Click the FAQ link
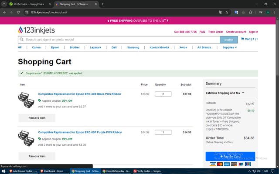Image resolution: width=279 pixels, height=174 pixels. click(202, 32)
